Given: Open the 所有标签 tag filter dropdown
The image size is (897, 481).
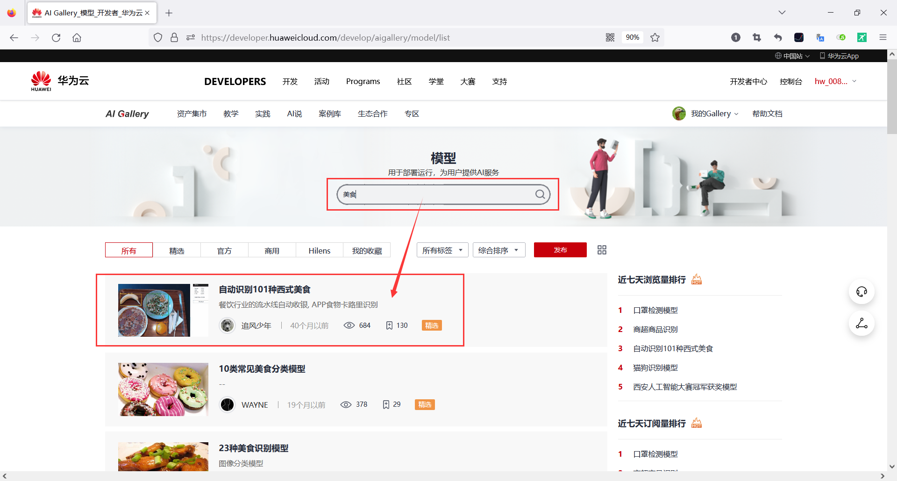Looking at the screenshot, I should pos(442,250).
